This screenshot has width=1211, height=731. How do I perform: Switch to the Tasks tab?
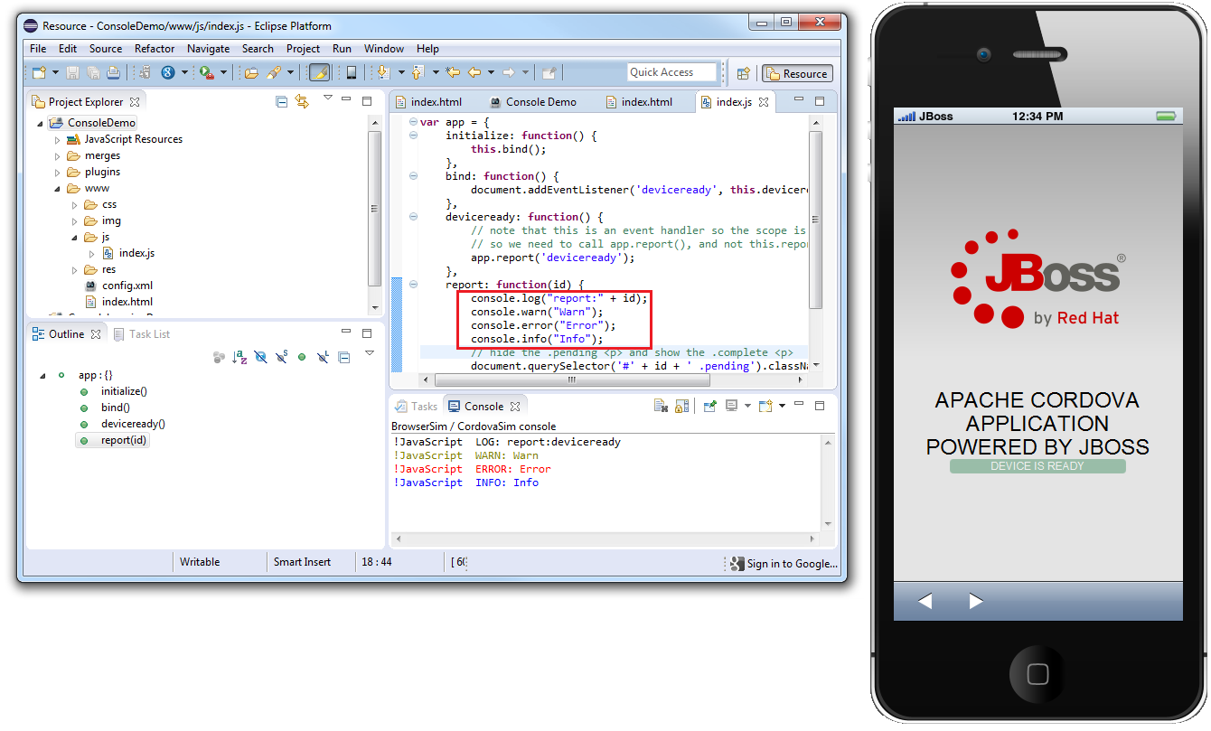point(416,407)
